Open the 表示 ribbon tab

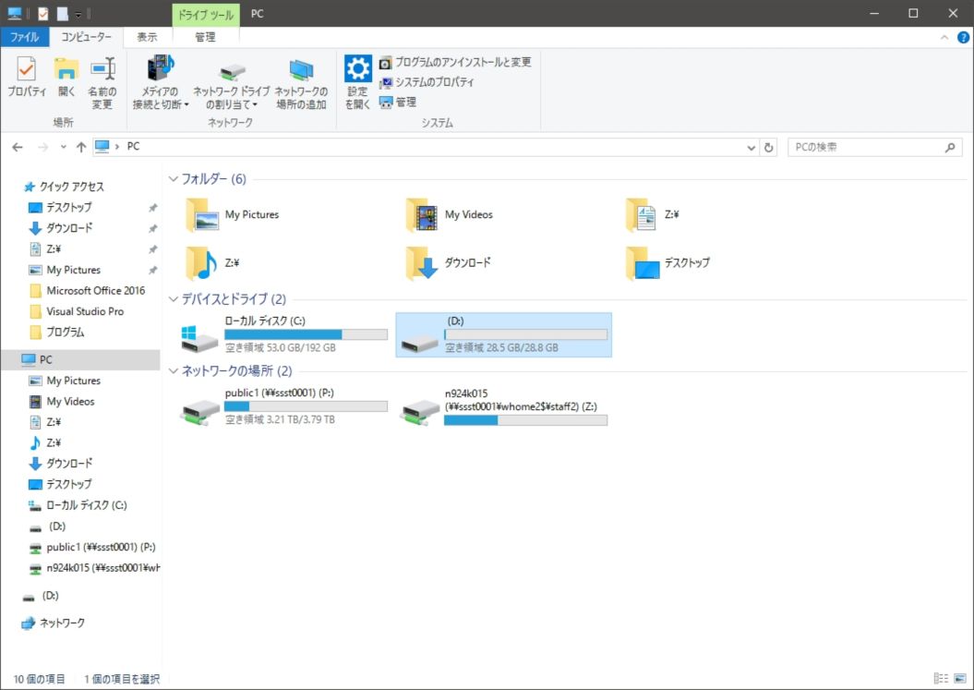(x=147, y=37)
